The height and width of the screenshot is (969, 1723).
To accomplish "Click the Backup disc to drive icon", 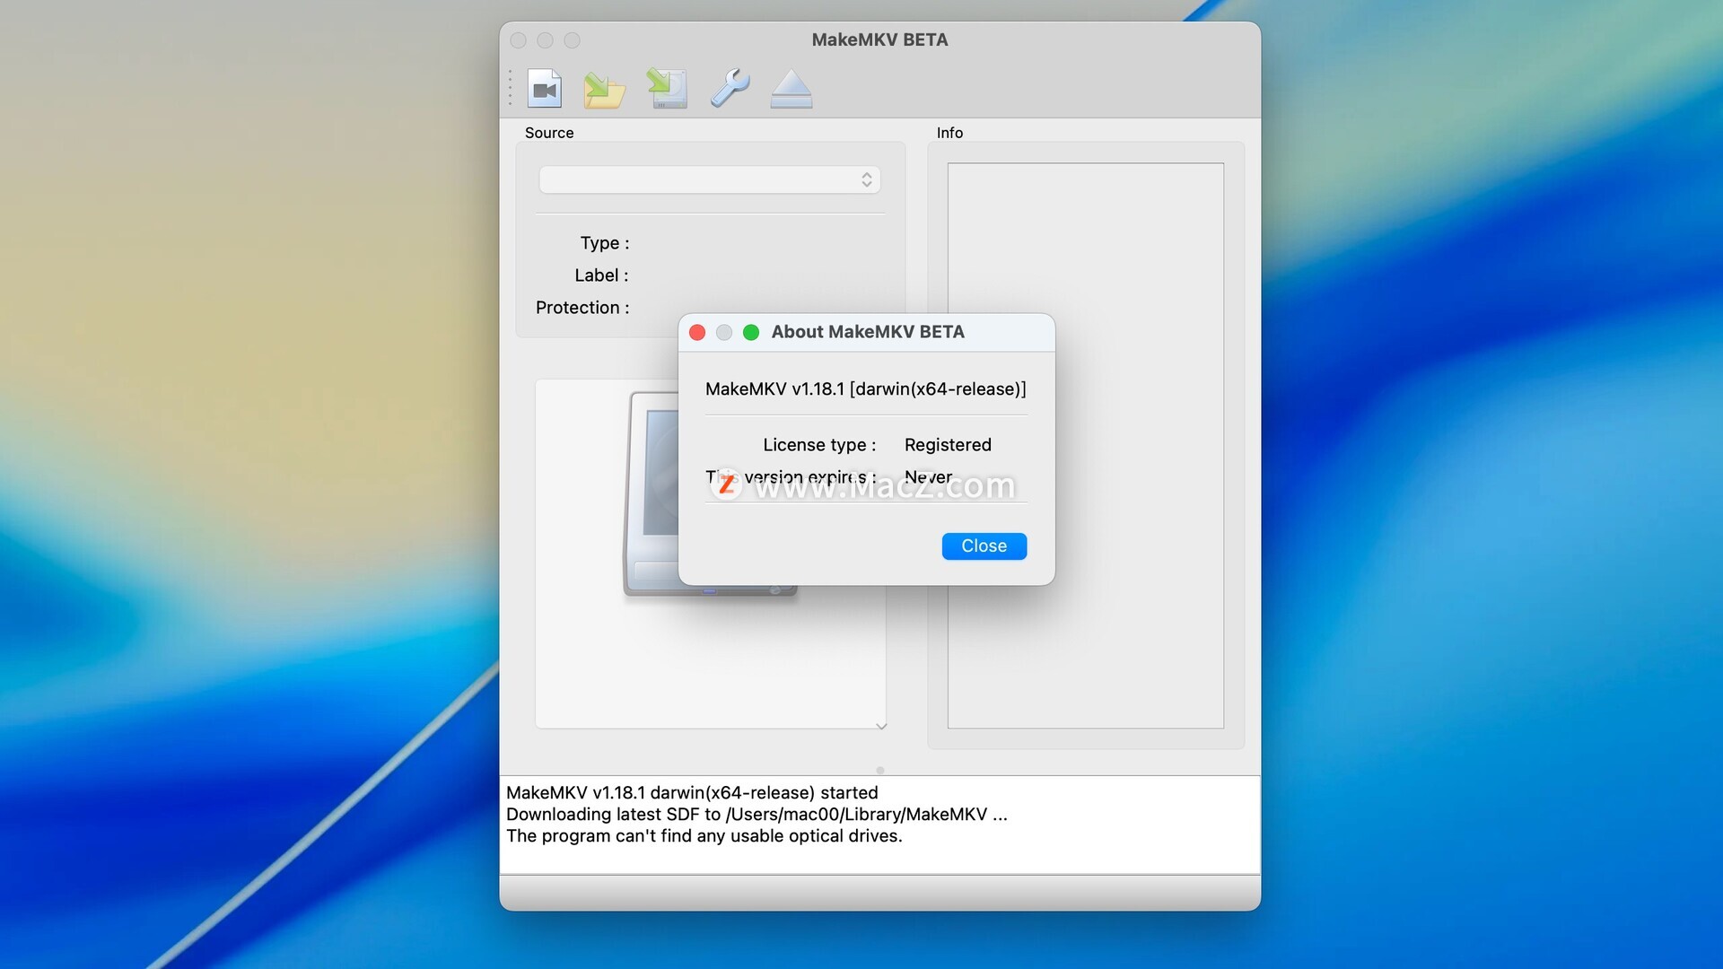I will (x=667, y=89).
